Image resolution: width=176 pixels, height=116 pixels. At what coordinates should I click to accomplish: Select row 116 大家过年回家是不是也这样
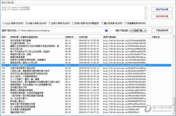[x=86, y=68]
